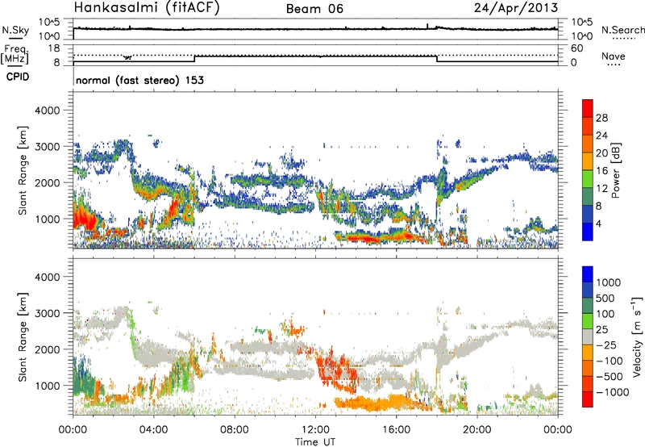This screenshot has width=645, height=447.
Task: Click the bright blue bottom power colorbar segment
Action: point(588,232)
